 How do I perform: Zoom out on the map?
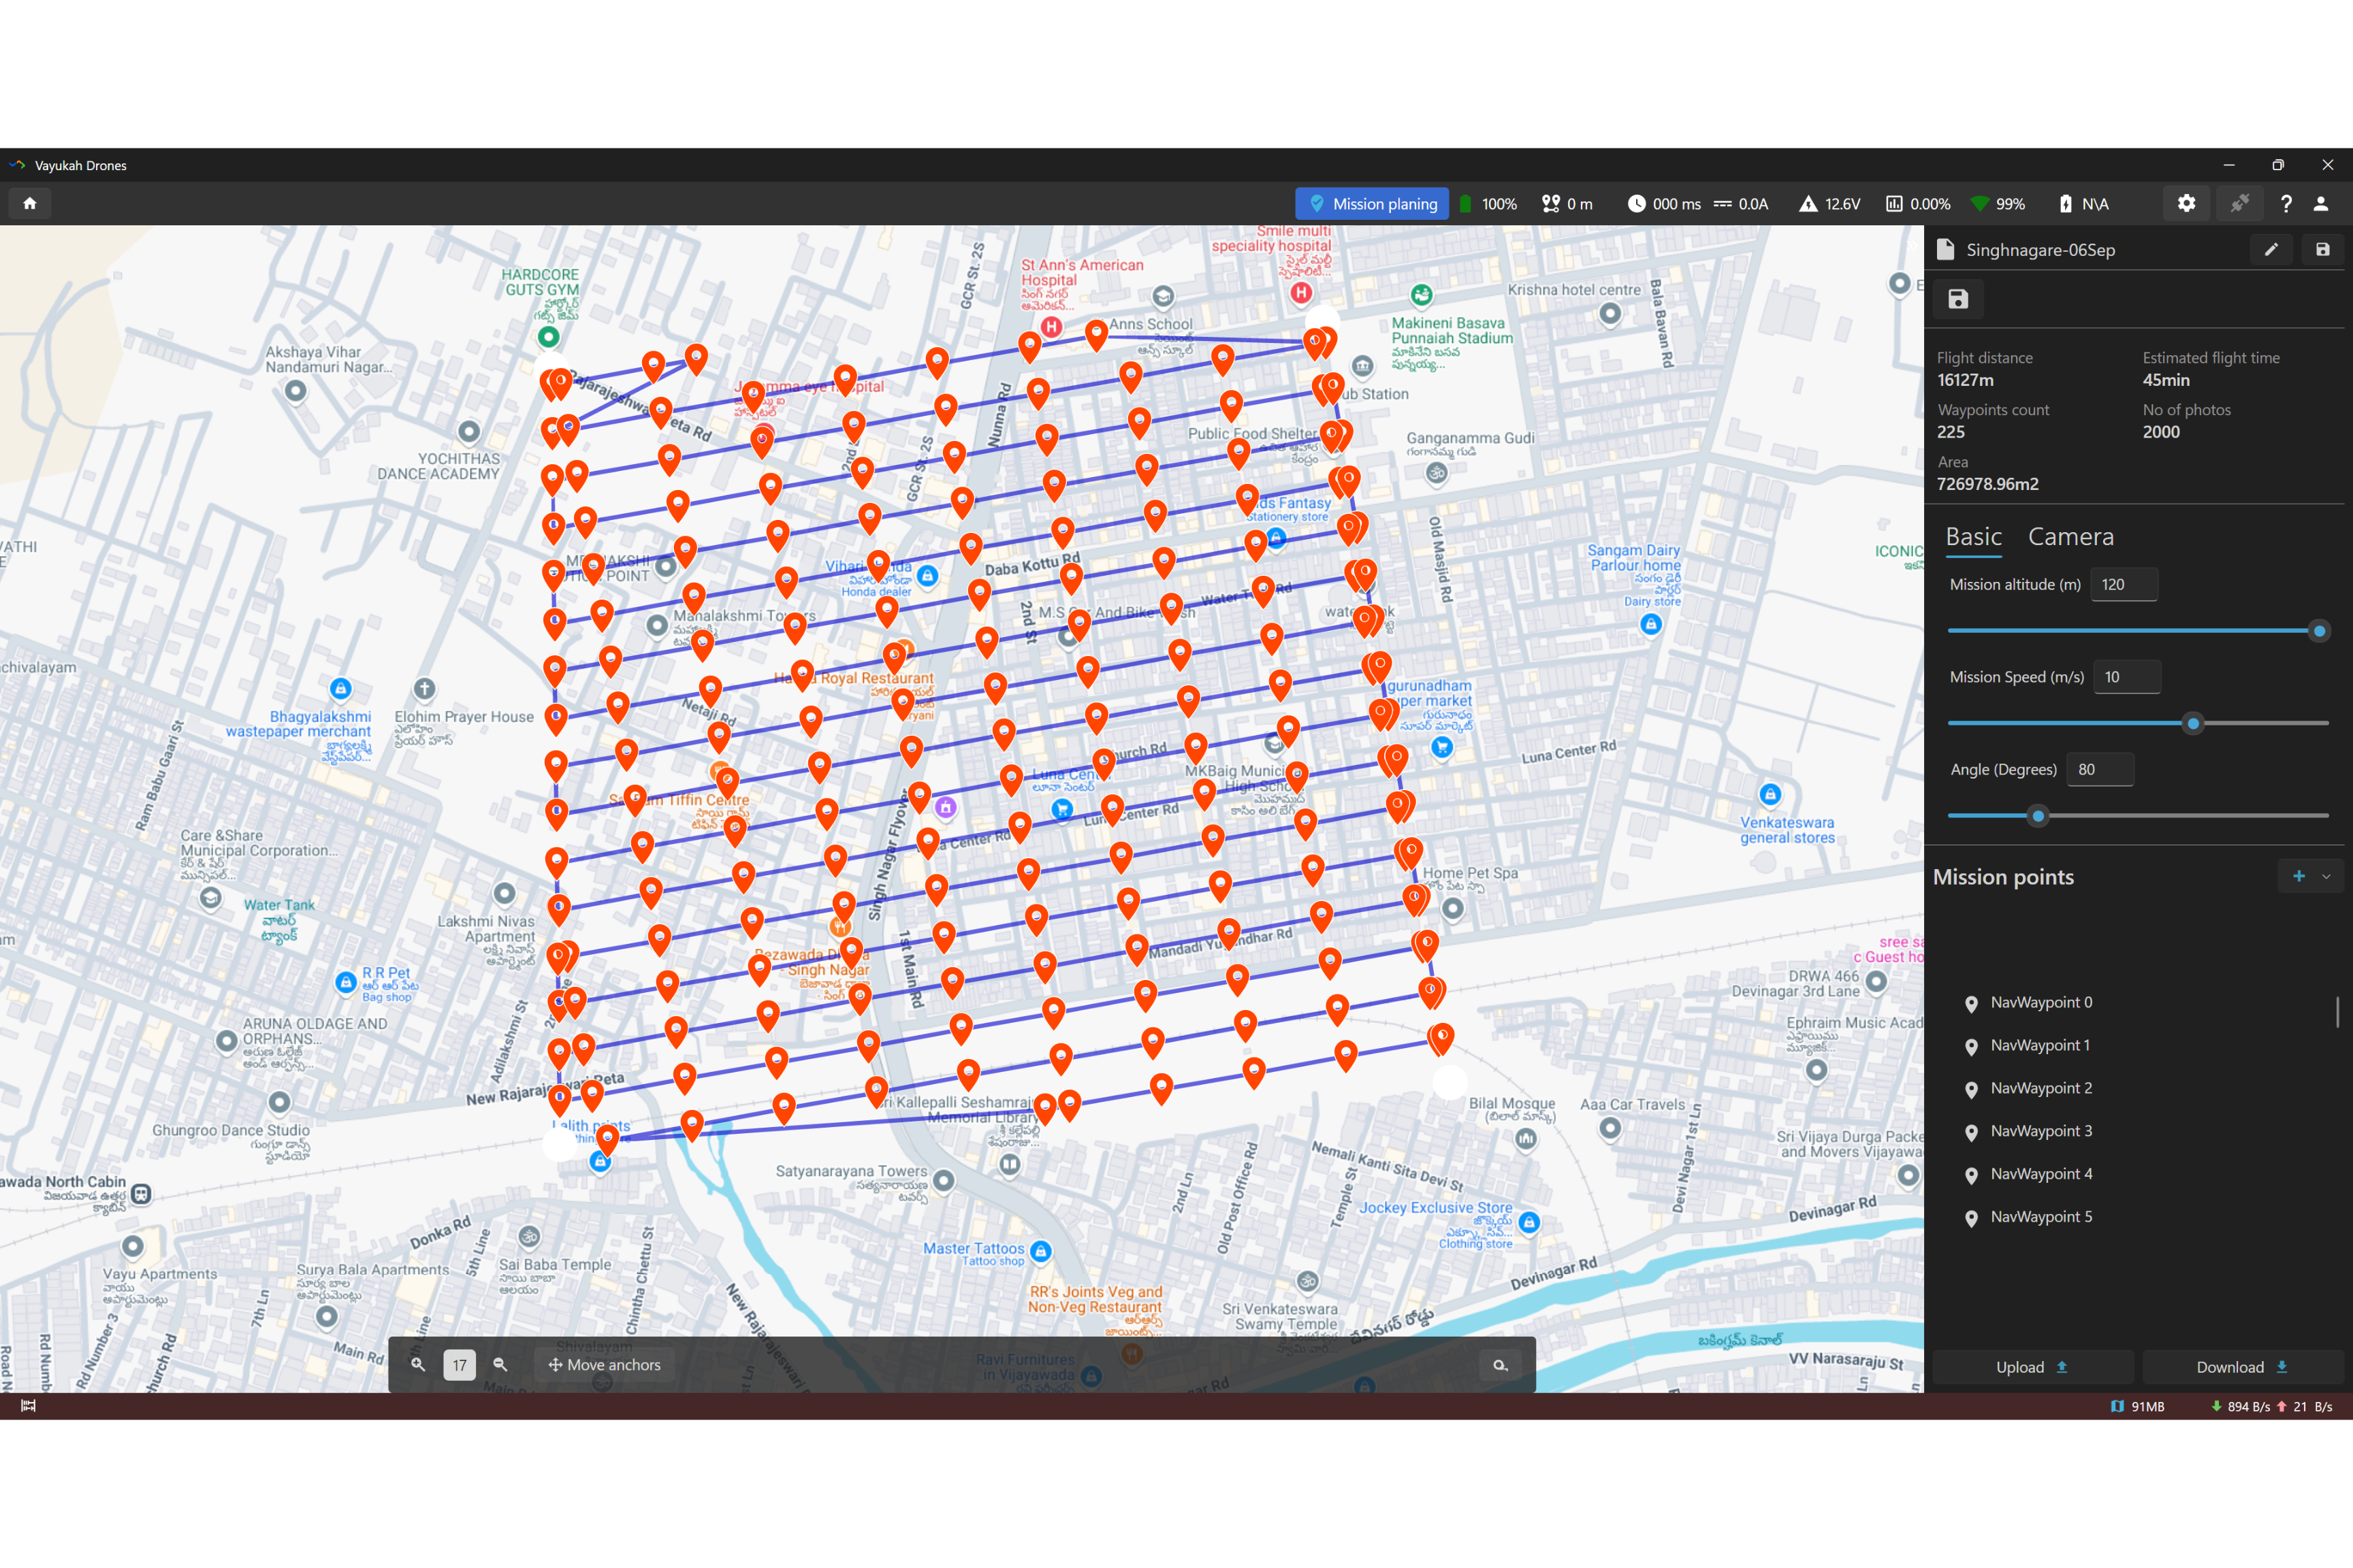(500, 1364)
